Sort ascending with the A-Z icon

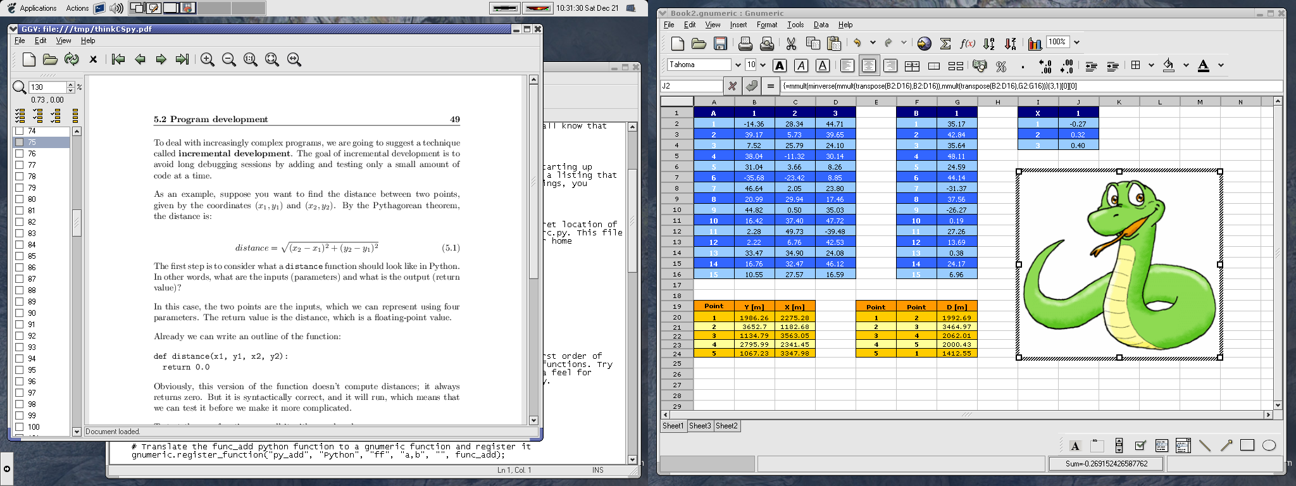[989, 43]
